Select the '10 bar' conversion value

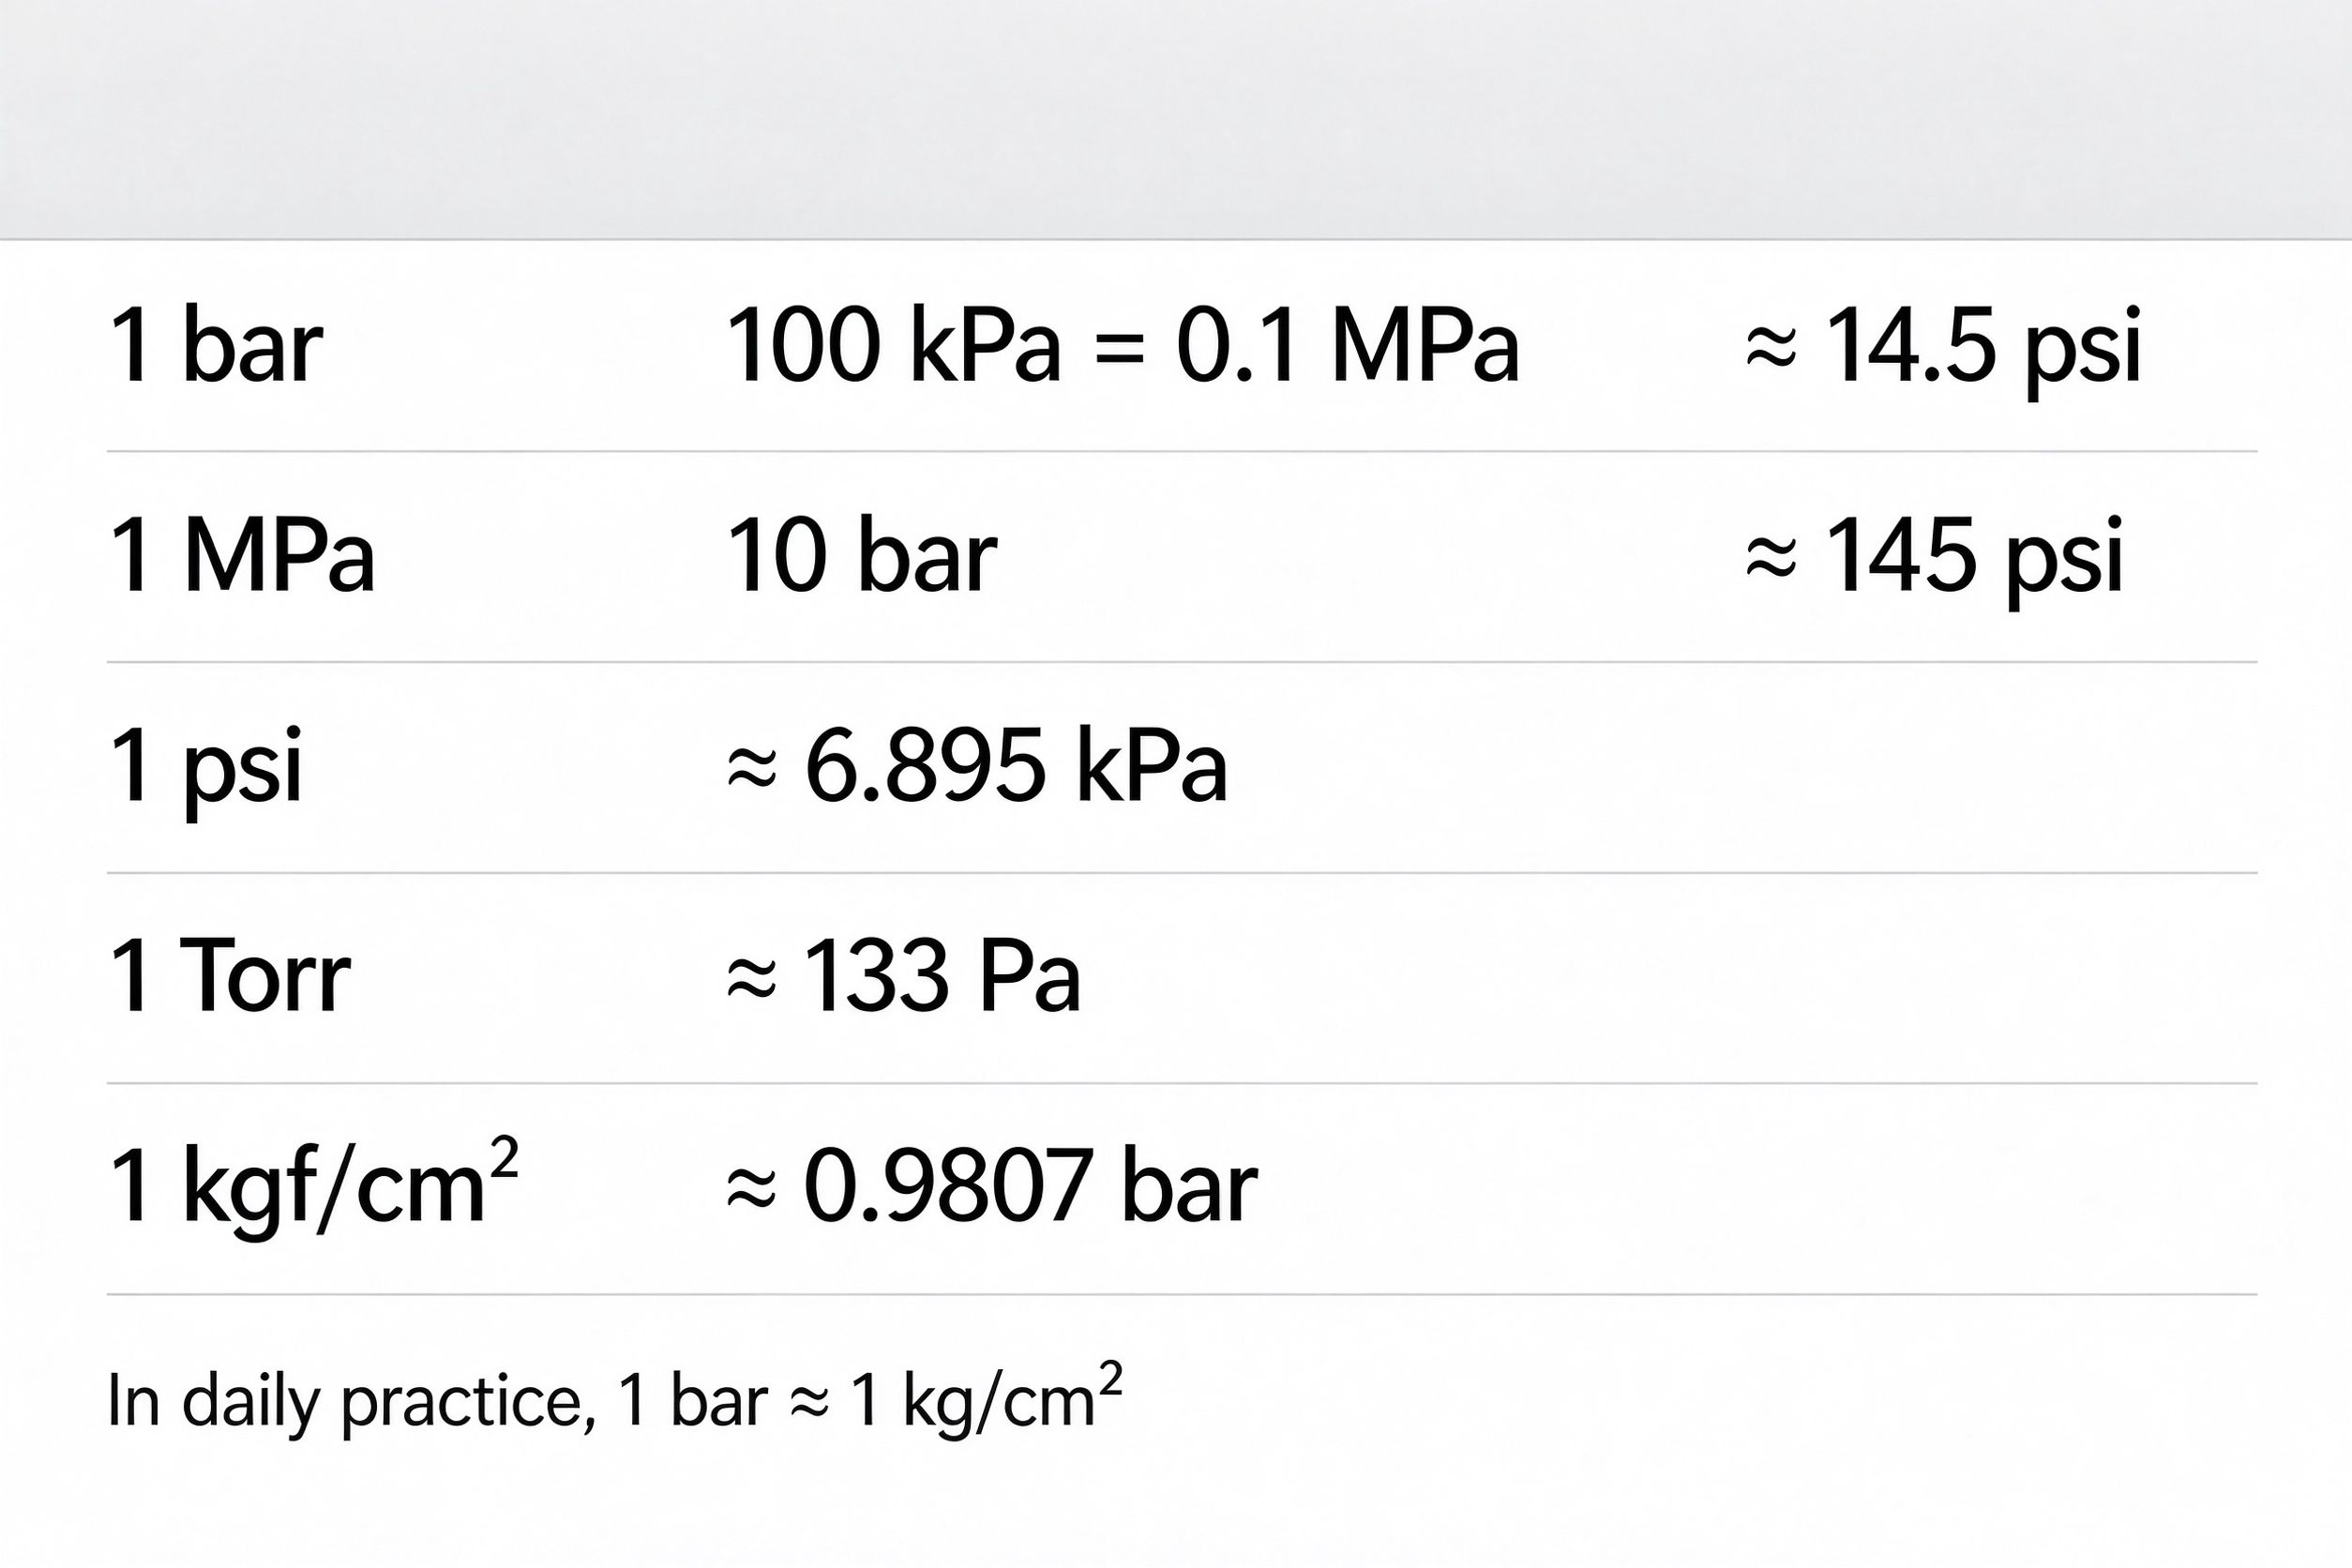click(862, 555)
